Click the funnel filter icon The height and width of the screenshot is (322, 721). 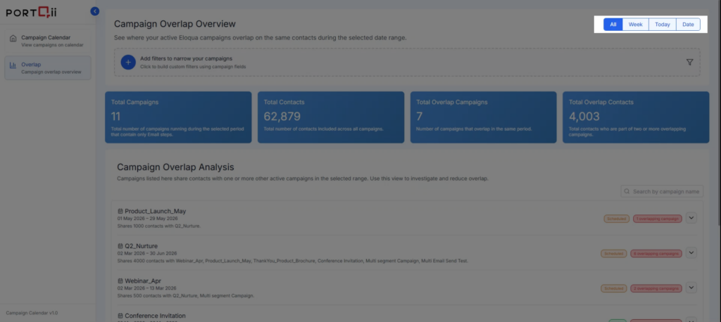pos(689,62)
